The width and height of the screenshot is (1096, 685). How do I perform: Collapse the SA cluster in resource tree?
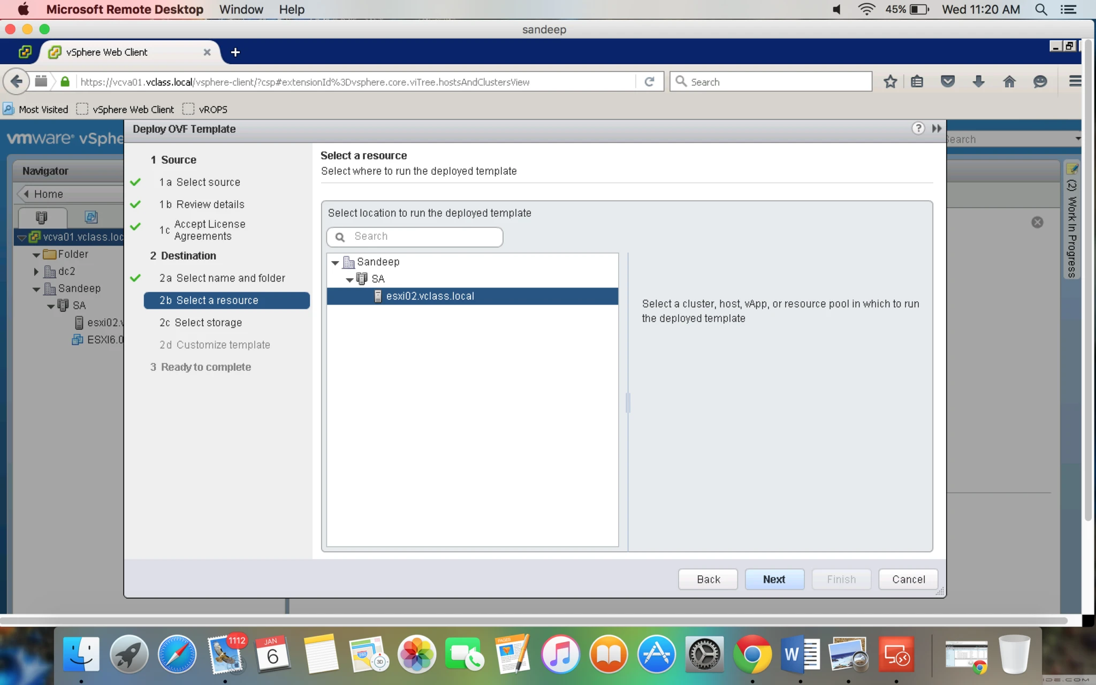349,280
